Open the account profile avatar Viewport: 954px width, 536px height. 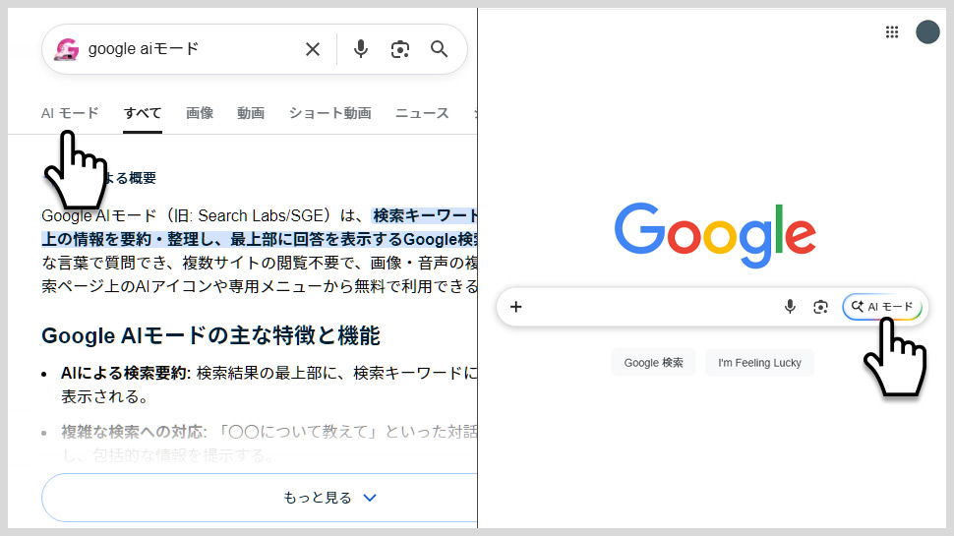click(x=927, y=31)
